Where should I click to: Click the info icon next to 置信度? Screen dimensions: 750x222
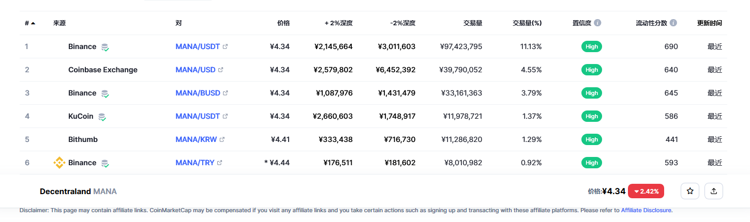(x=597, y=23)
